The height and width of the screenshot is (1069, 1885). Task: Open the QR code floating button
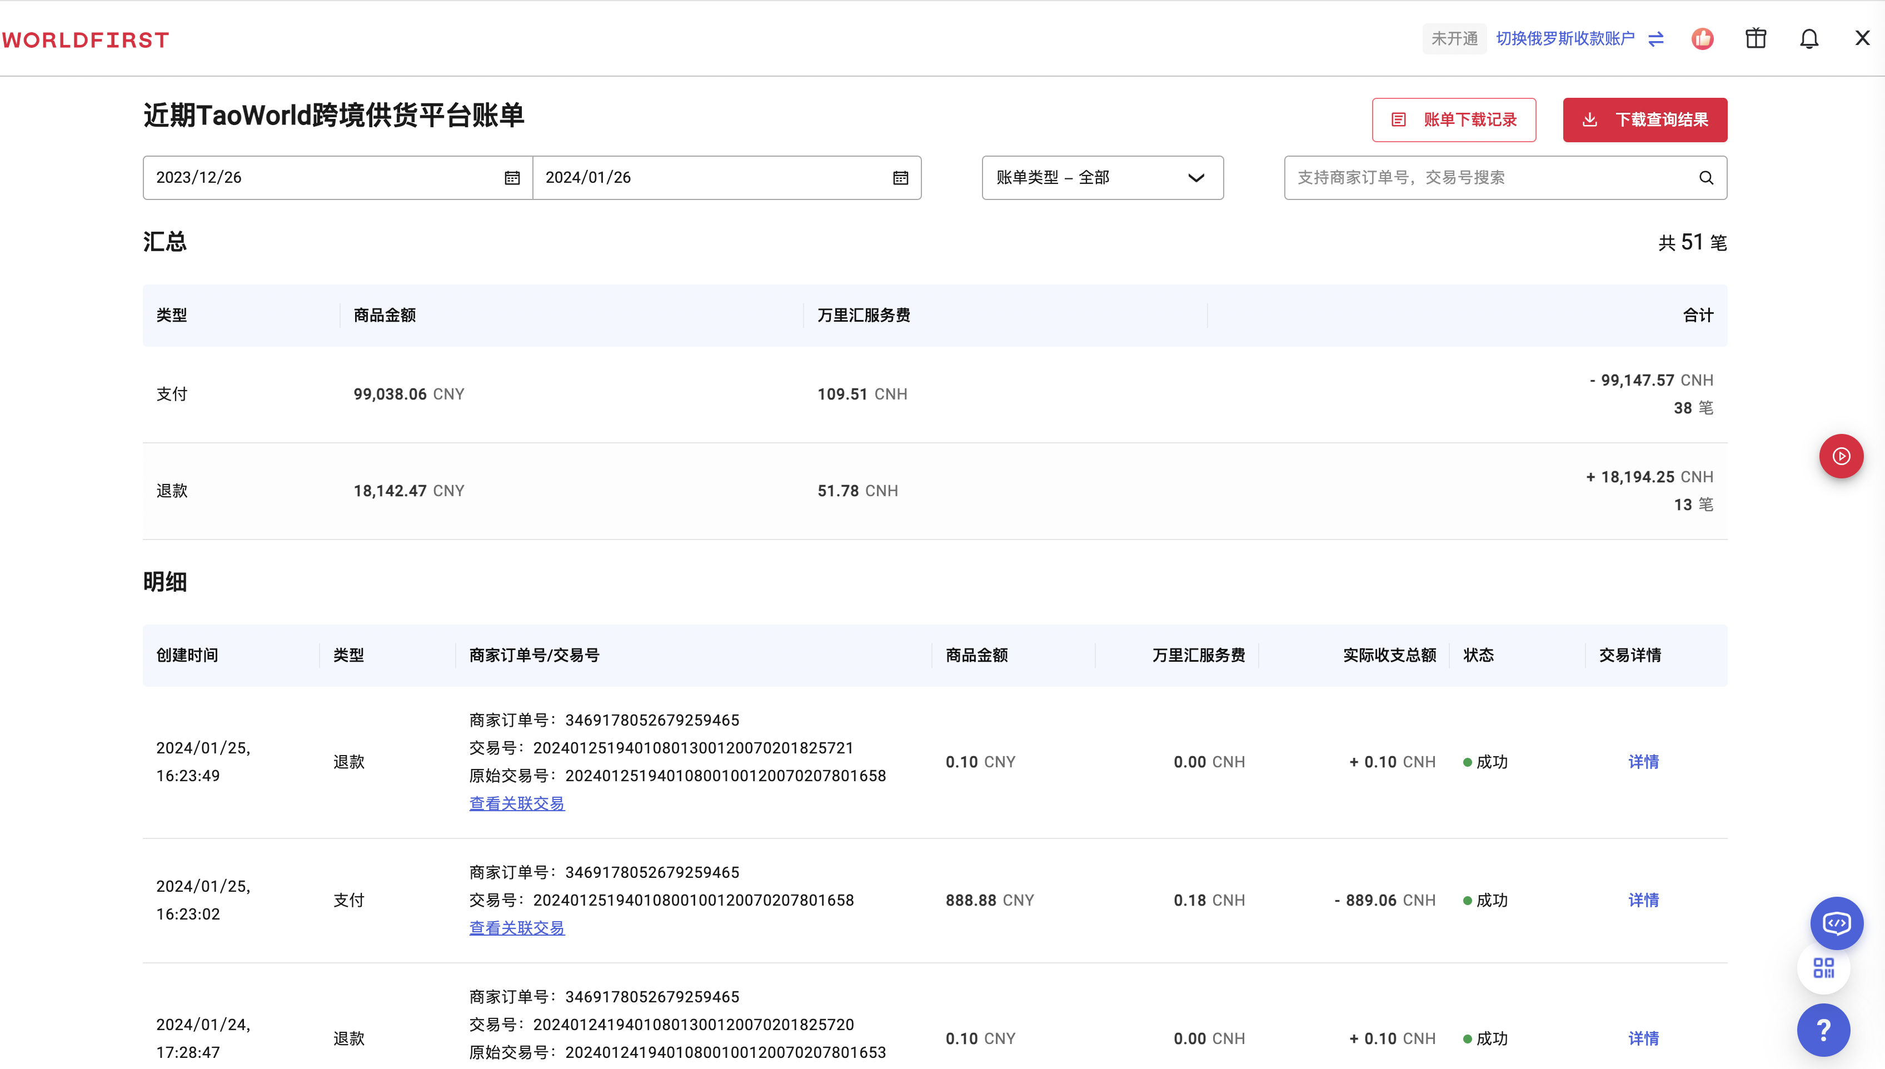tap(1823, 968)
